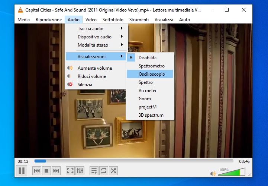Click Riduci volume menu entry
The height and width of the screenshot is (186, 268).
(x=96, y=76)
